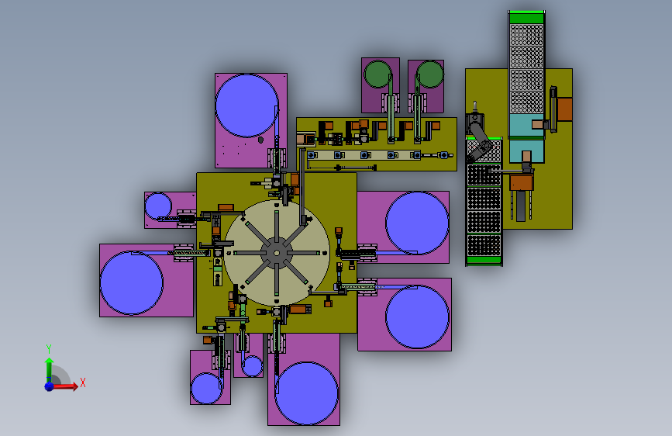Pick the left green vibratory bowl feeder
The image size is (672, 436).
pos(377,74)
